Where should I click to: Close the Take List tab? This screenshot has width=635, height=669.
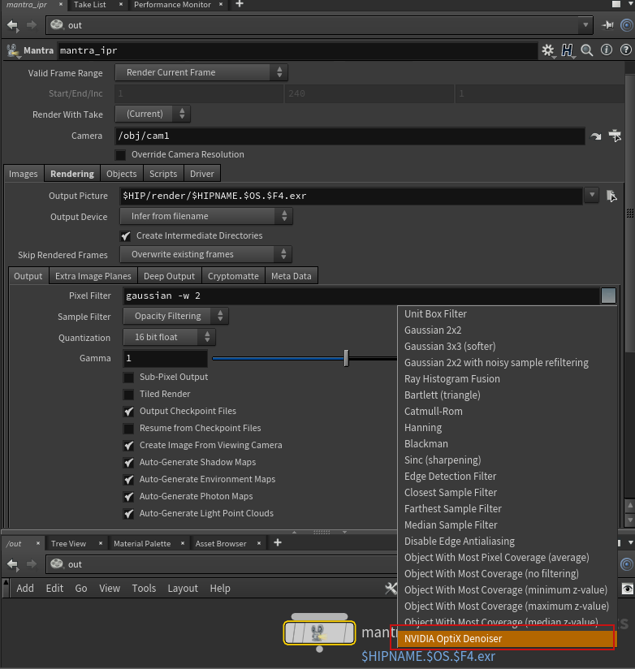tap(121, 4)
